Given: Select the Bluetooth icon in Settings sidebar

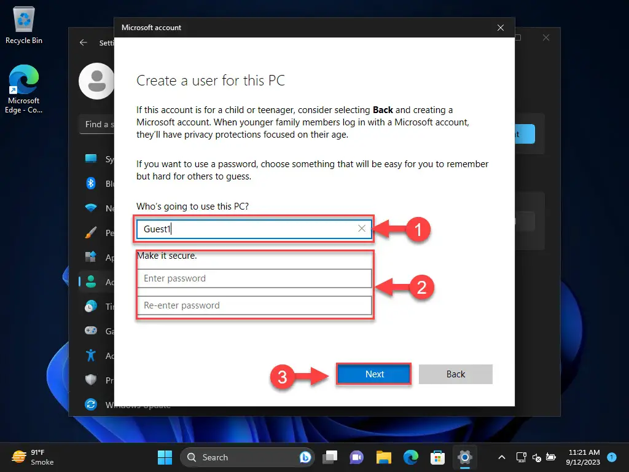Looking at the screenshot, I should pos(91,183).
